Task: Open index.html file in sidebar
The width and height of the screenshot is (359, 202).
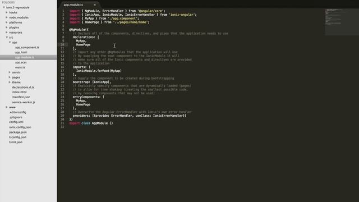Action: click(19, 92)
